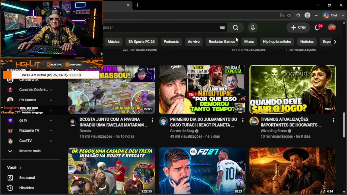Screen dimensions: 347x195
Task: Open the ge tv subscription
Action: click(x=30, y=120)
